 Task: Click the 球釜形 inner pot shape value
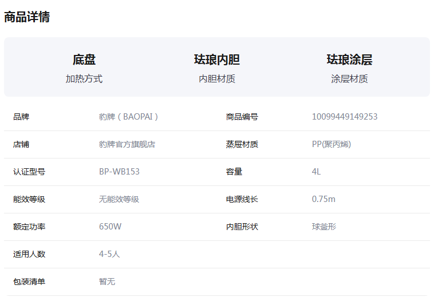tap(324, 227)
